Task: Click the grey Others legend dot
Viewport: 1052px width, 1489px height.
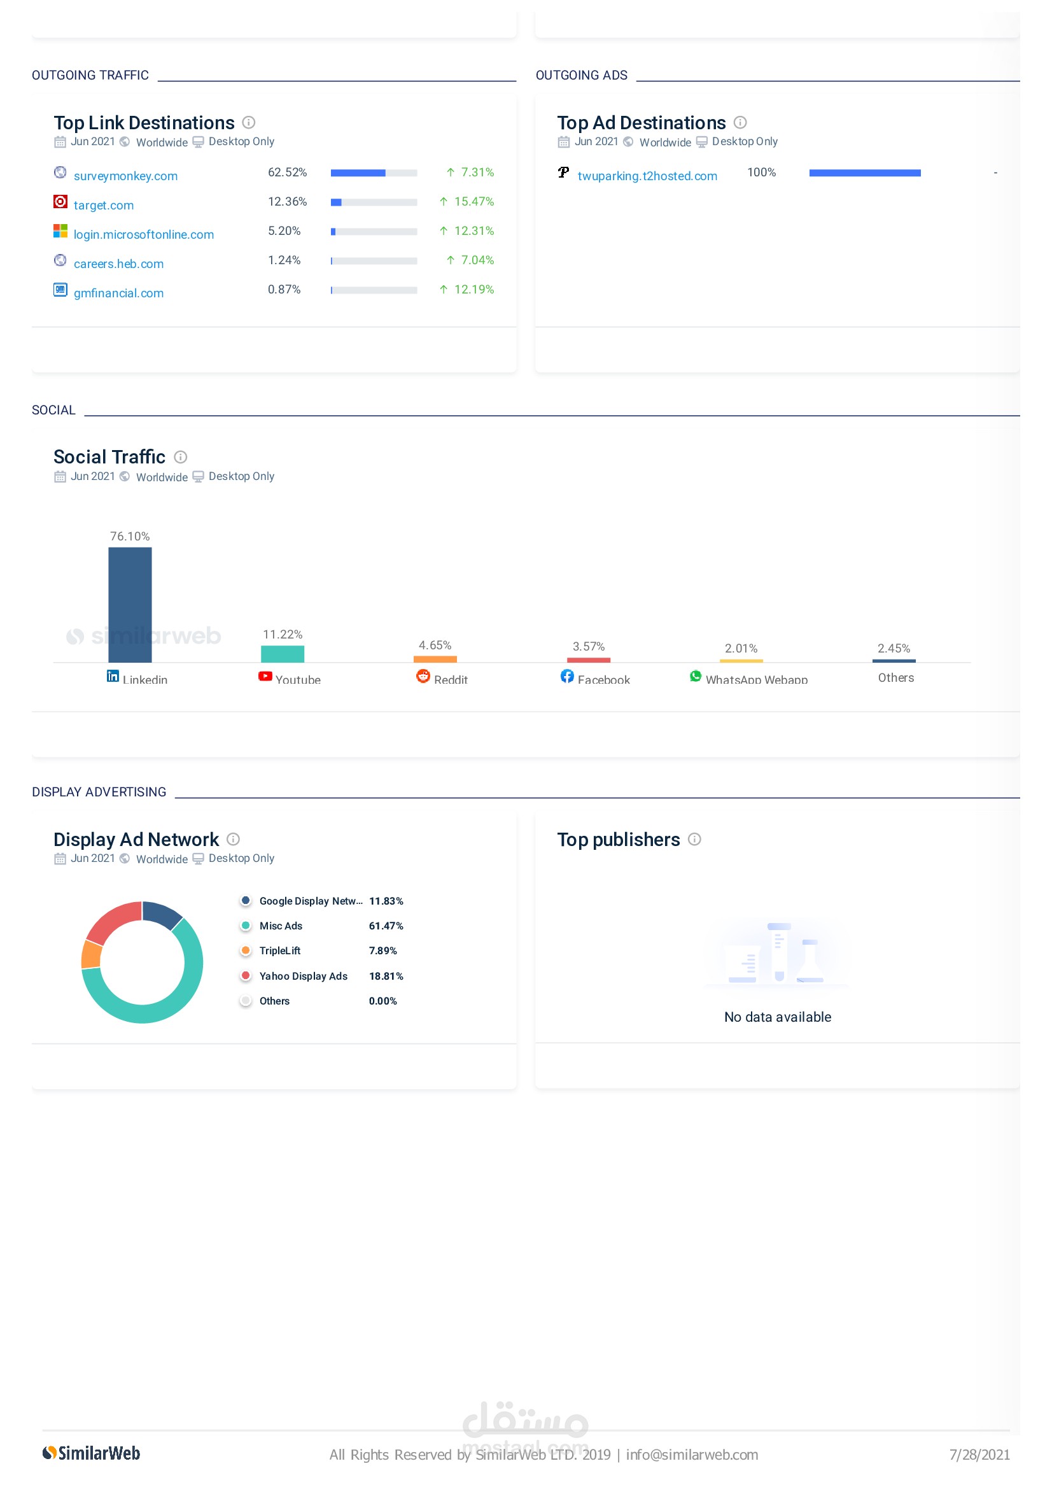Action: 246,1000
